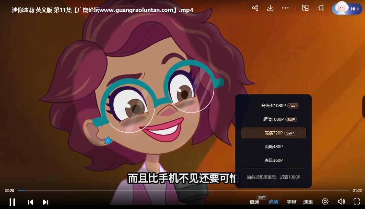Viewport: 365px width, 209px height.
Task: Click the flag-shaped icon left of the avatar
Action: click(x=321, y=8)
